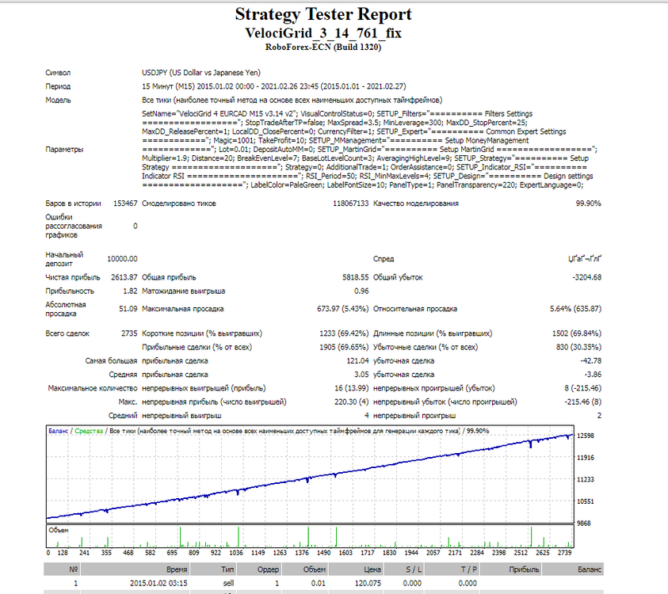Click the 'Параметры' label
The width and height of the screenshot is (668, 594).
click(x=64, y=150)
